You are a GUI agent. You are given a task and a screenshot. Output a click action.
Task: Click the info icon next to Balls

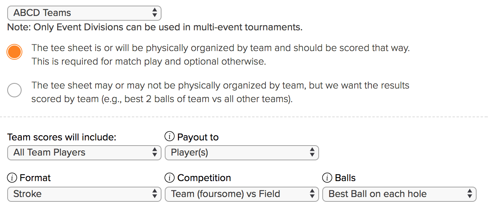click(x=327, y=178)
